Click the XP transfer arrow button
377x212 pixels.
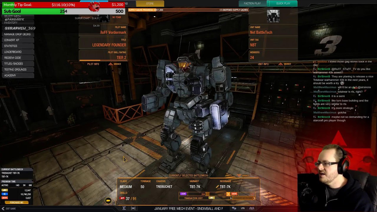pos(228,194)
